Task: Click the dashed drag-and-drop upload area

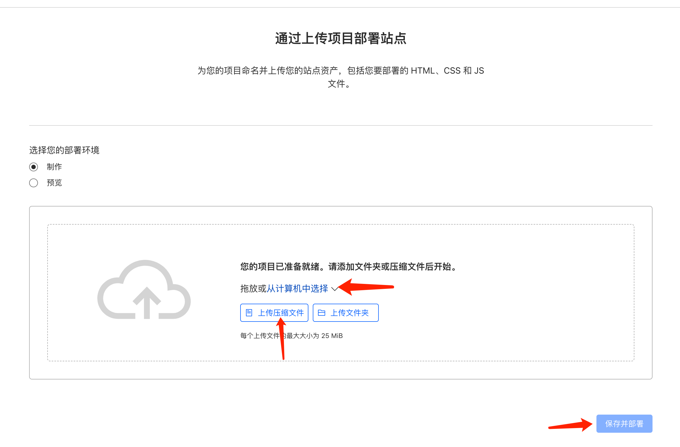Action: coord(341,293)
